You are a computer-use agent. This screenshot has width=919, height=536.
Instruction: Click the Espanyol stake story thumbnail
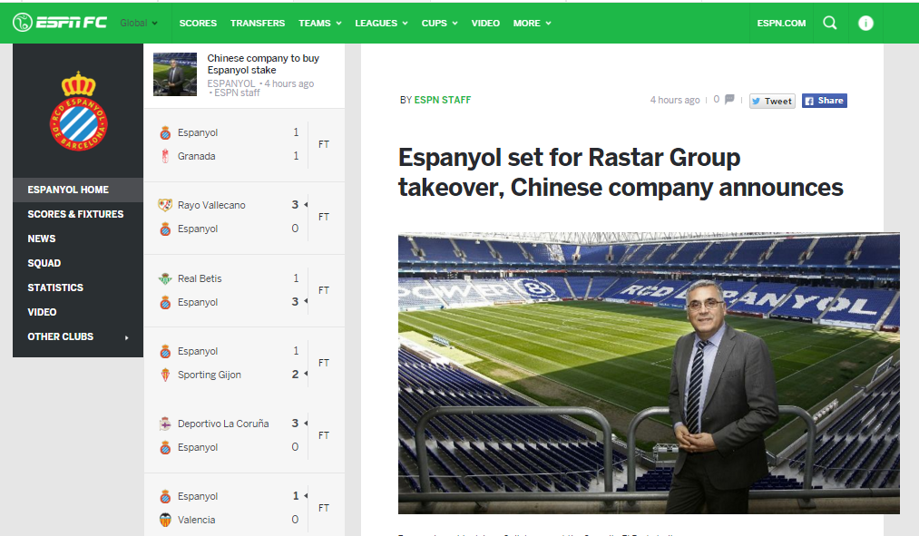(175, 74)
